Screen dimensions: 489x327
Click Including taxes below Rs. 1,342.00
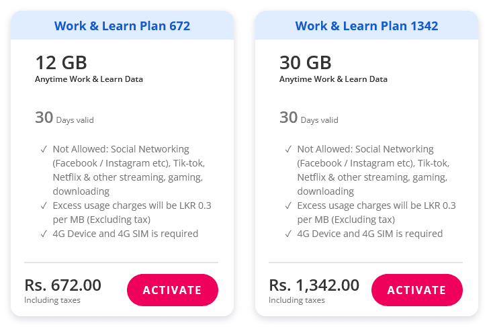pos(297,300)
